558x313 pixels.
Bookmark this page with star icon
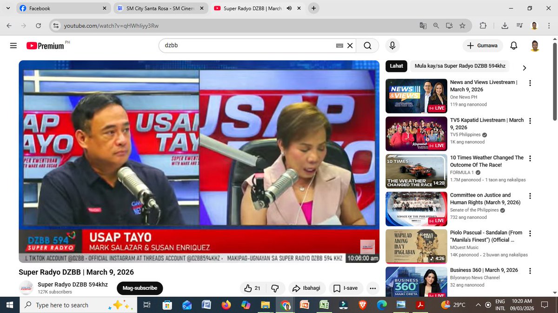coord(462,26)
